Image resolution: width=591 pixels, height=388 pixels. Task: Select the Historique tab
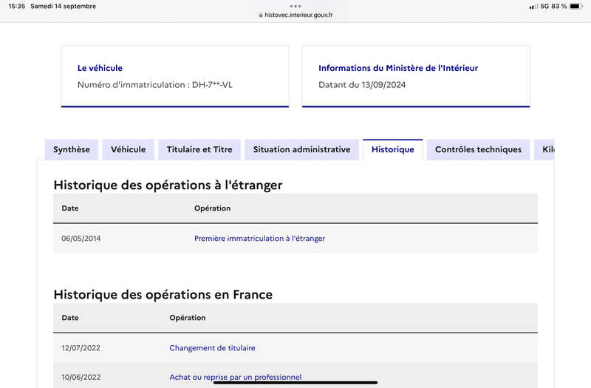coord(393,149)
